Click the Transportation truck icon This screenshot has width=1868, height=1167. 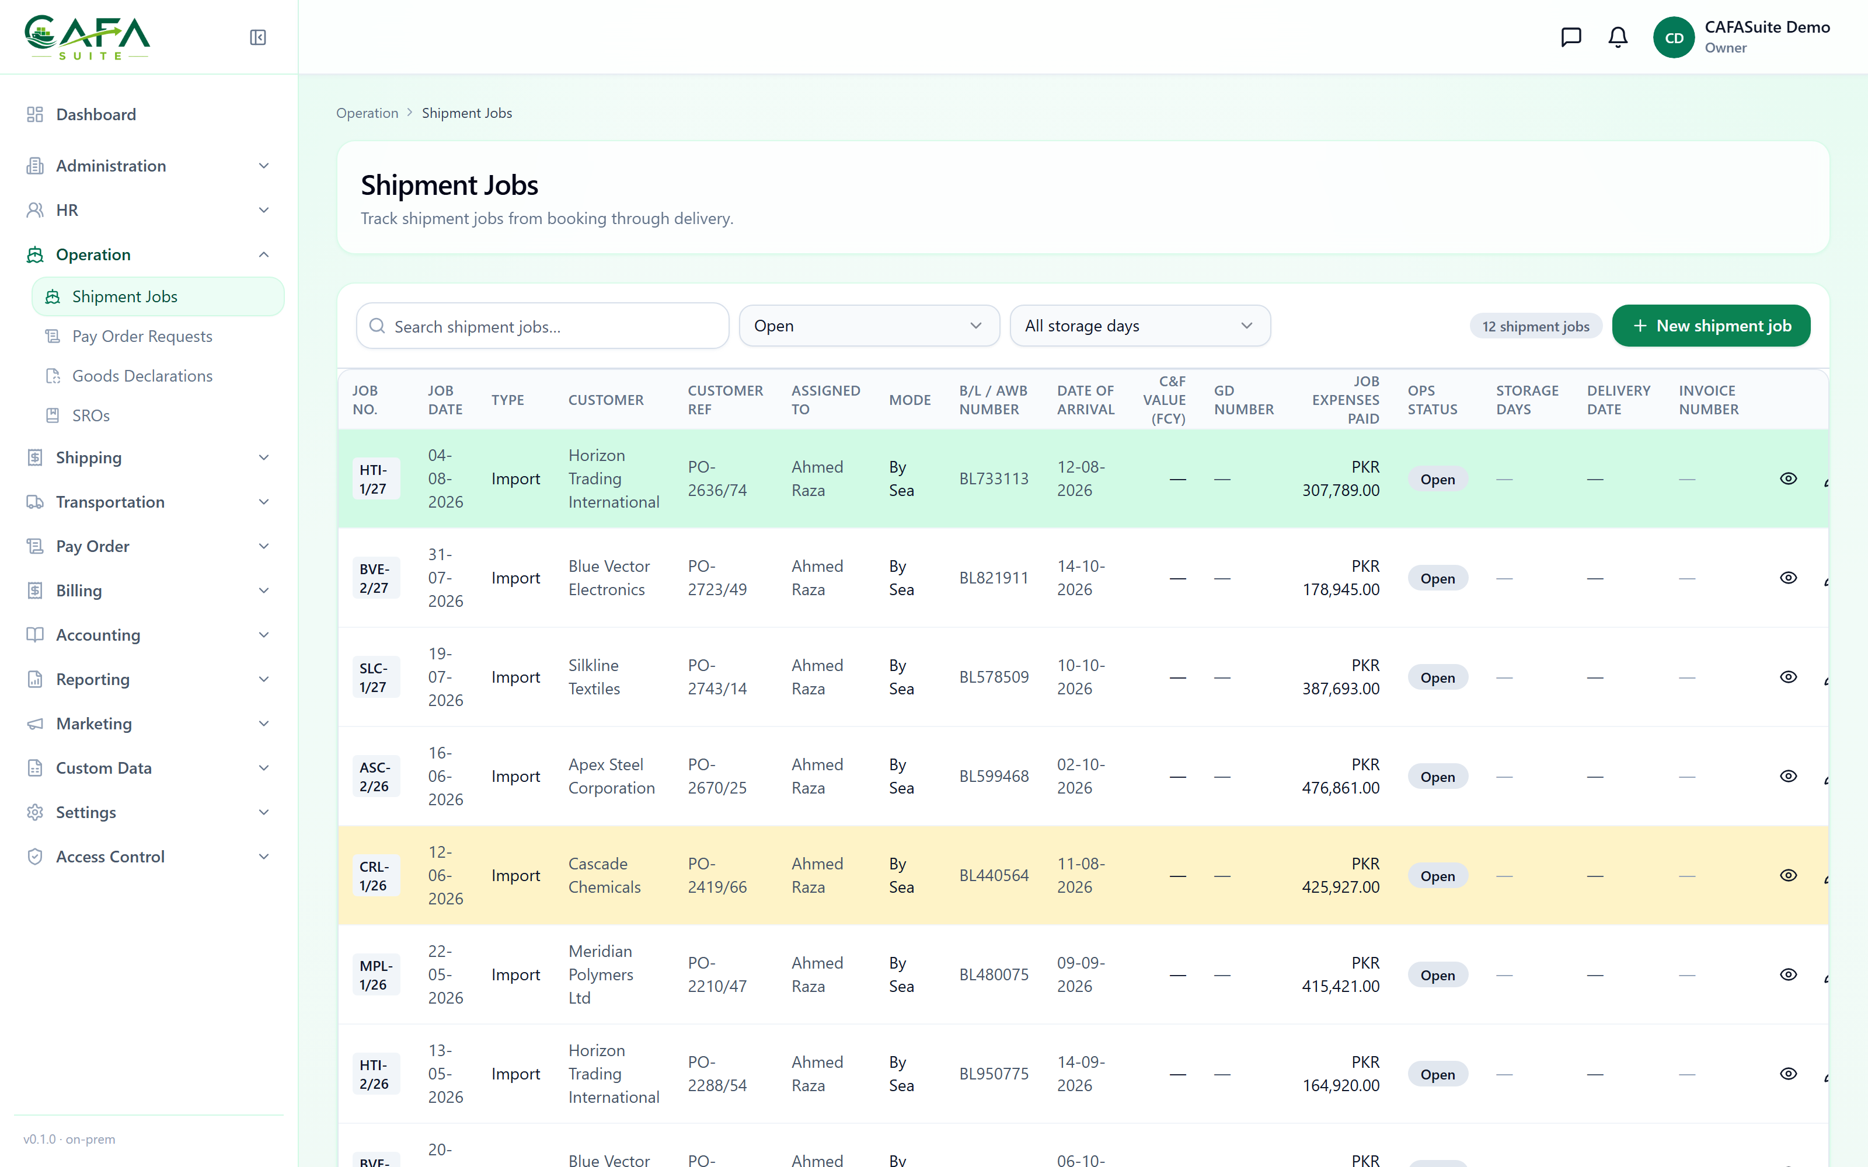[x=35, y=502]
